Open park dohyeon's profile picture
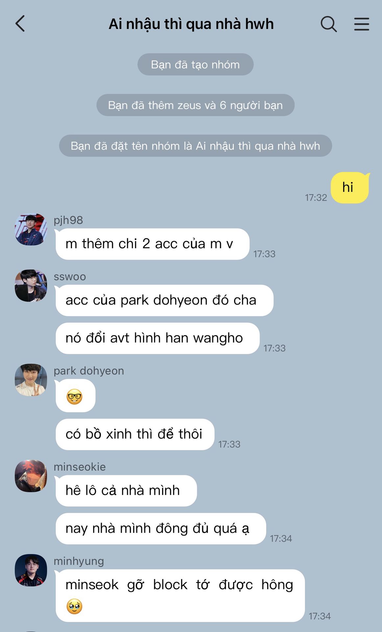The height and width of the screenshot is (632, 382). tap(31, 380)
